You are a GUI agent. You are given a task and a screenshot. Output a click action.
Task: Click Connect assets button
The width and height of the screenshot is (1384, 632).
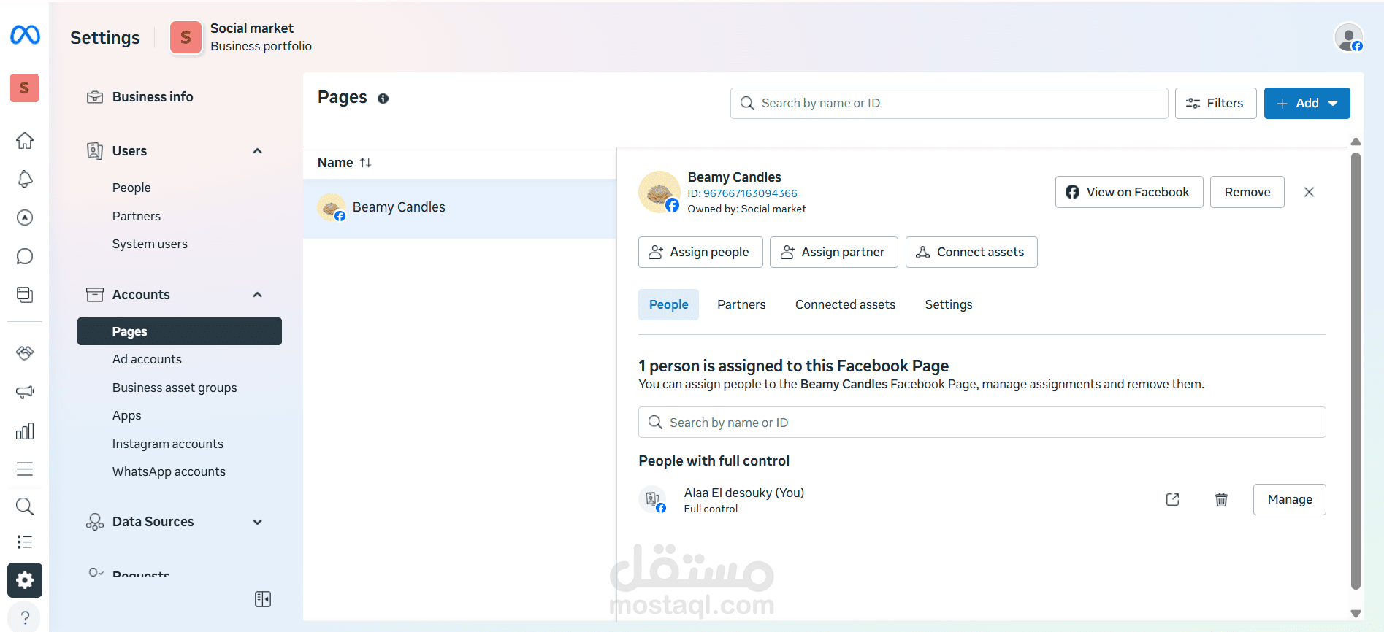point(971,252)
